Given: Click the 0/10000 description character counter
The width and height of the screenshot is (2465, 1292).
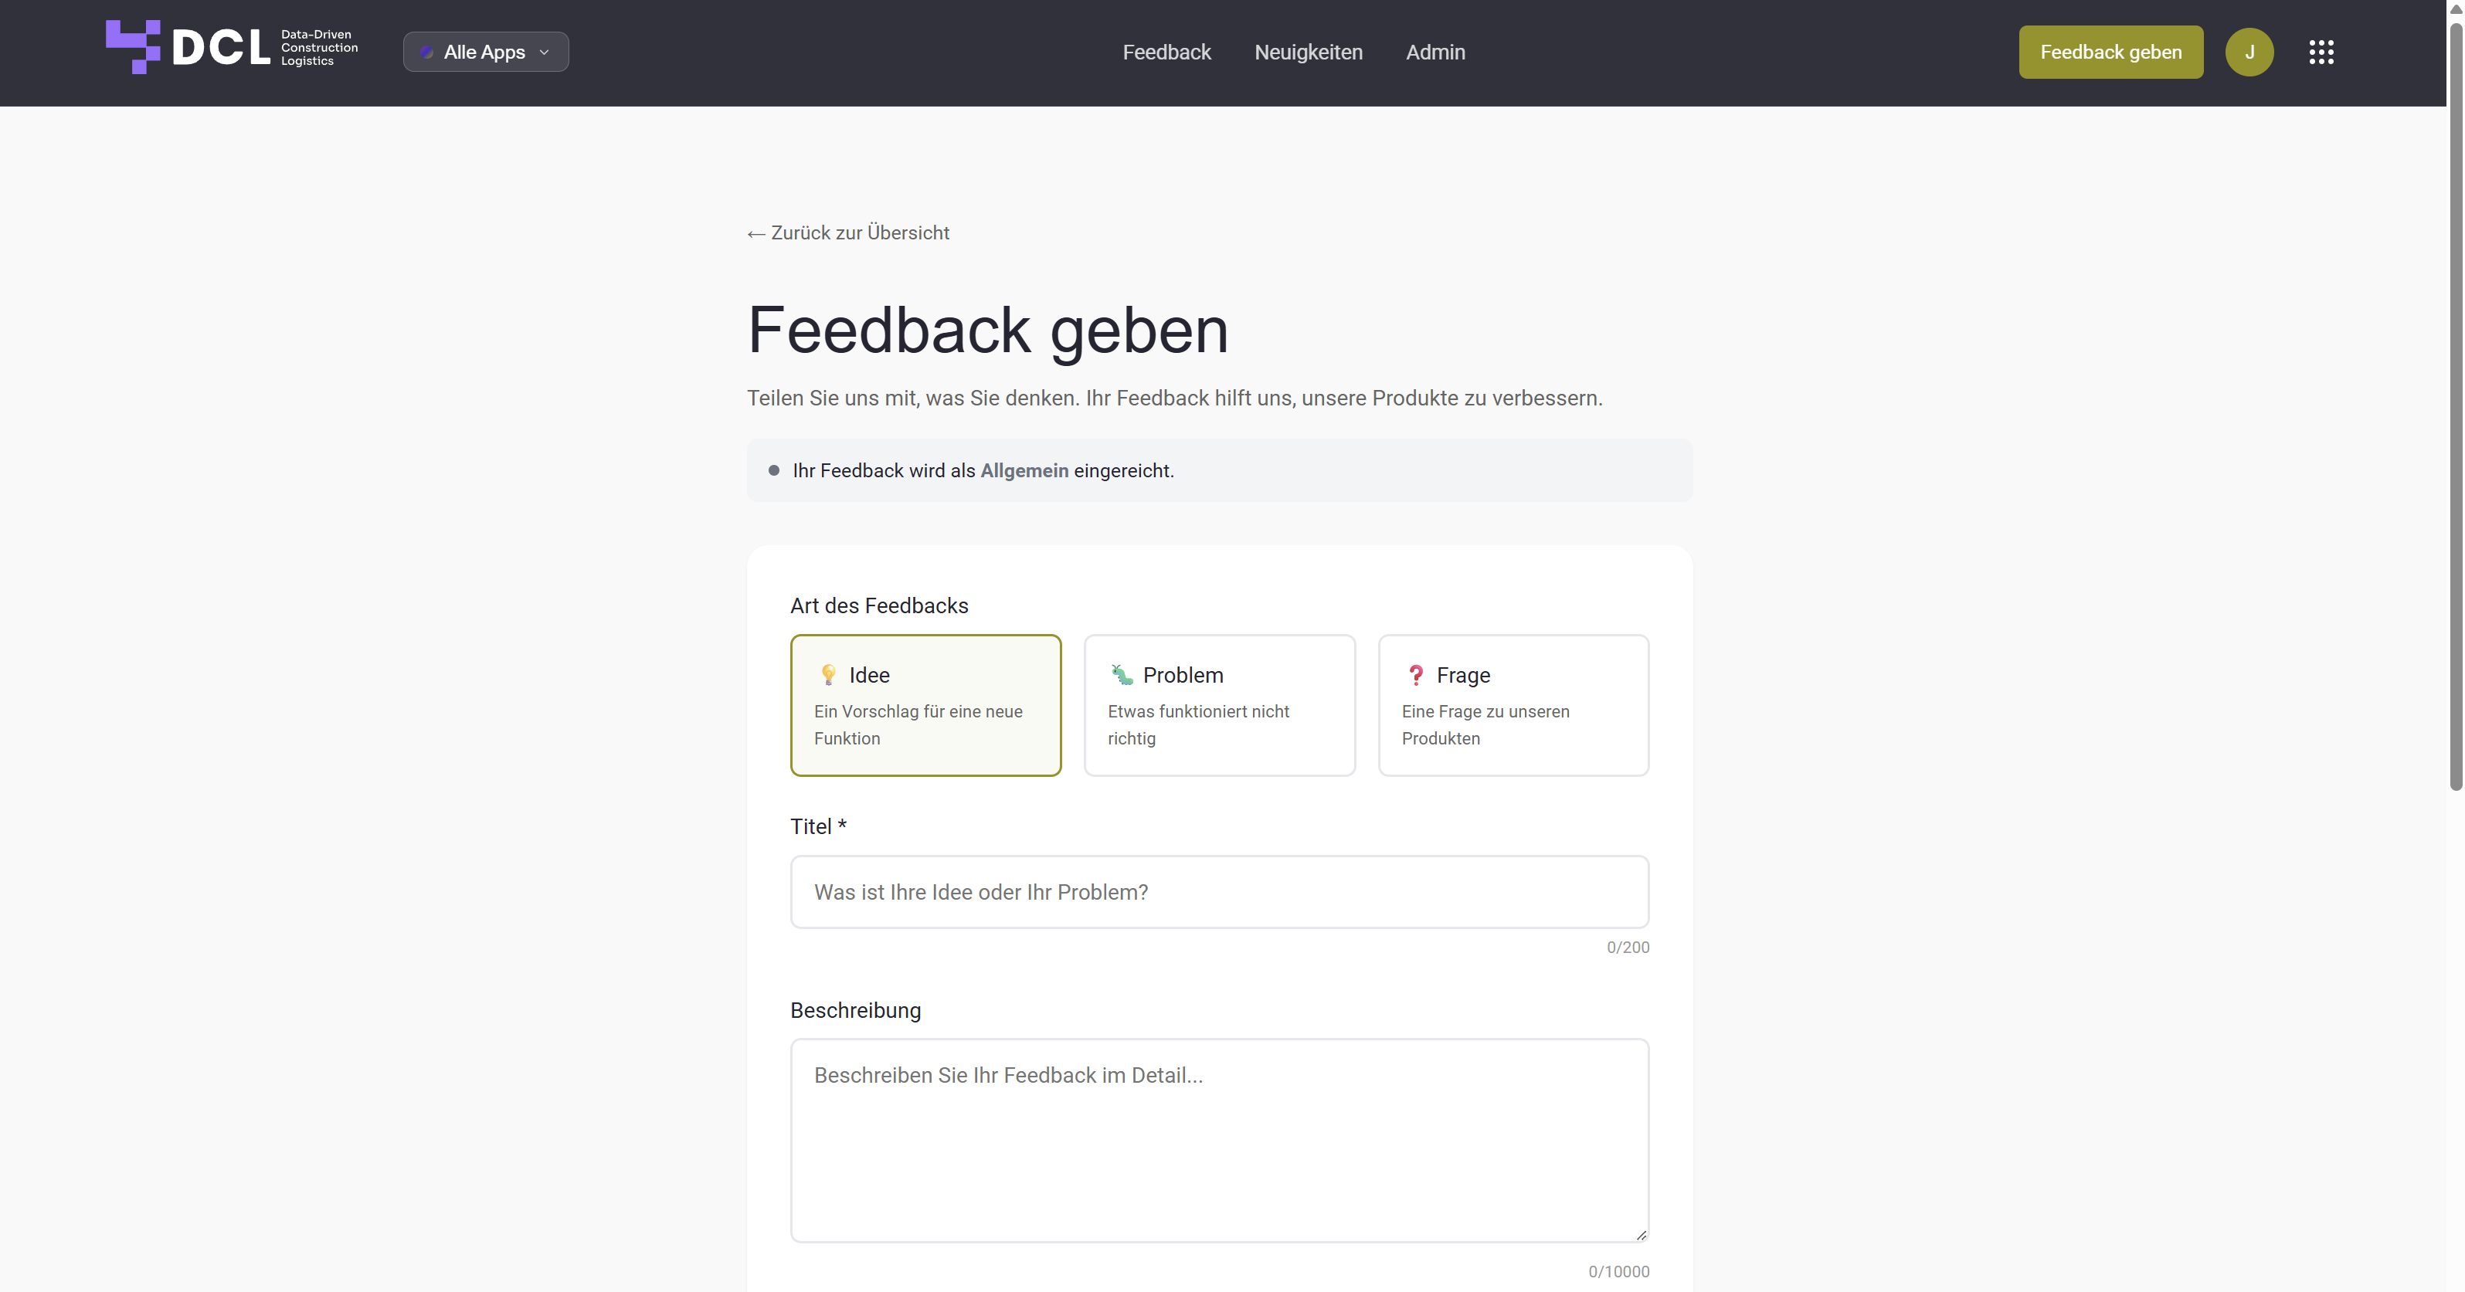Looking at the screenshot, I should (1618, 1271).
